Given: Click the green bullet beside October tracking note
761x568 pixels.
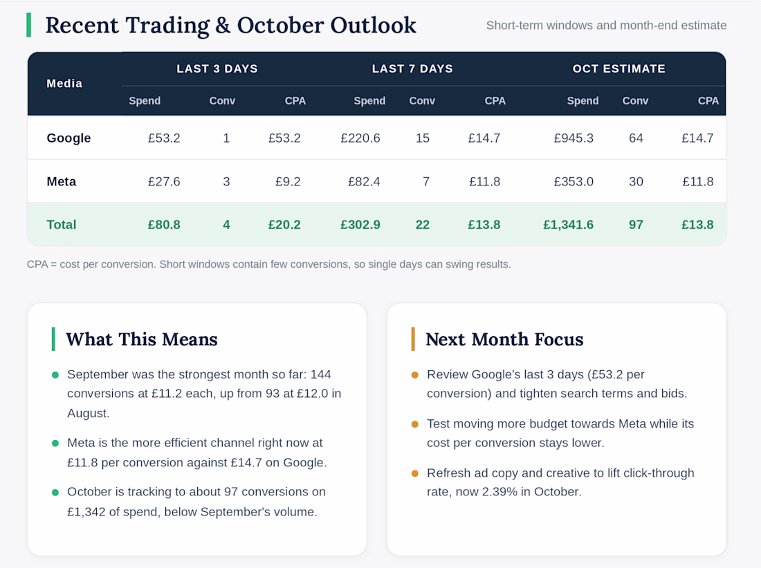Looking at the screenshot, I should point(55,493).
